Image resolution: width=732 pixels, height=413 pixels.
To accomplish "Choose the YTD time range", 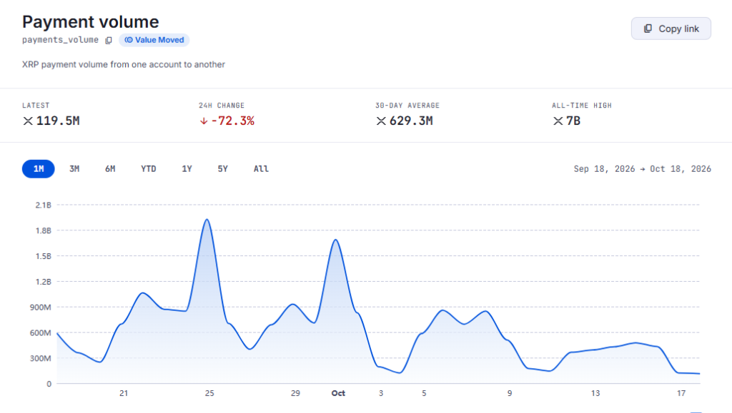I will click(149, 168).
